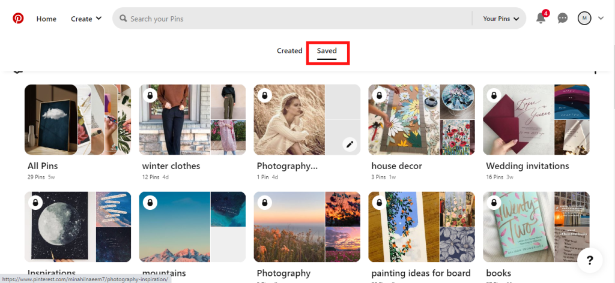The width and height of the screenshot is (615, 283).
Task: Open the mountains board cover image
Action: click(175, 227)
